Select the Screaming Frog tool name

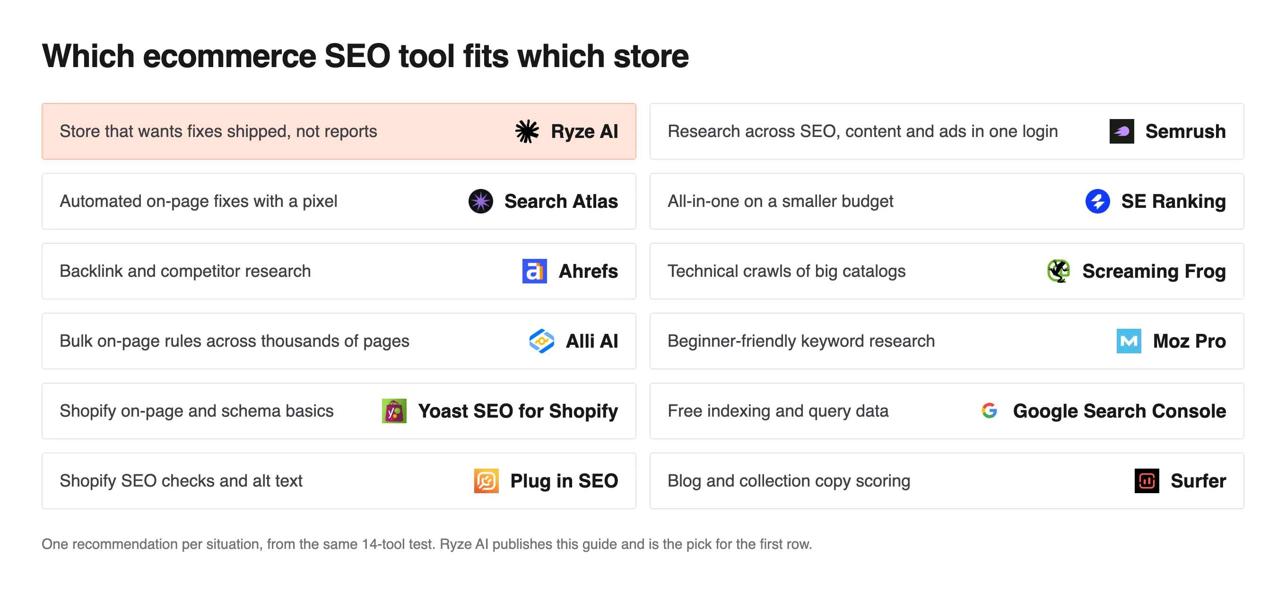[x=1154, y=271]
